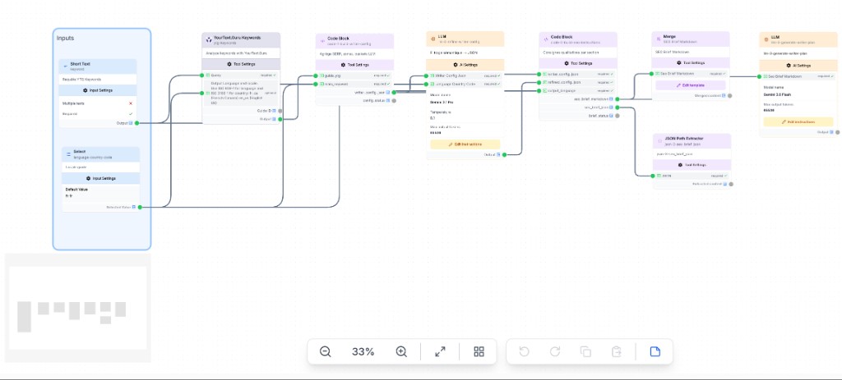Viewport: 842px width, 380px height.
Task: Open Input Settings of Short Text node
Action: (98, 90)
